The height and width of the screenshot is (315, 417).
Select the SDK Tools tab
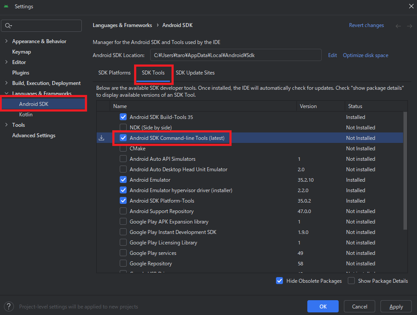[x=153, y=73]
